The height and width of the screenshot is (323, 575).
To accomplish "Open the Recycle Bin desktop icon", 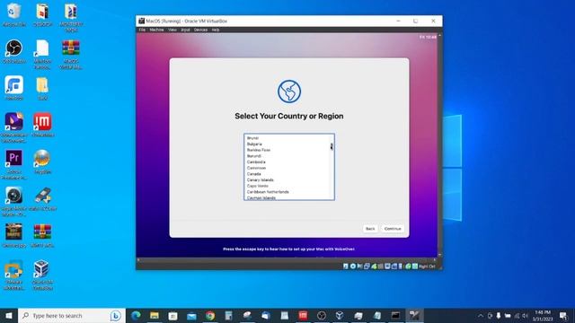I will 14,14.
